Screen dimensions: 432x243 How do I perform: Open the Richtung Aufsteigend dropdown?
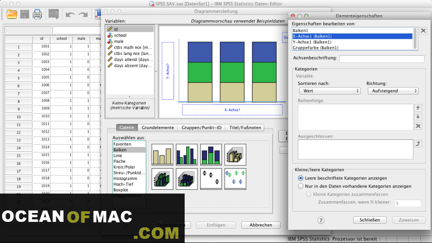393,91
